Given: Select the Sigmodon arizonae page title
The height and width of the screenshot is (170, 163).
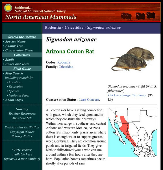Looking at the screenshot, I should pos(71,39).
